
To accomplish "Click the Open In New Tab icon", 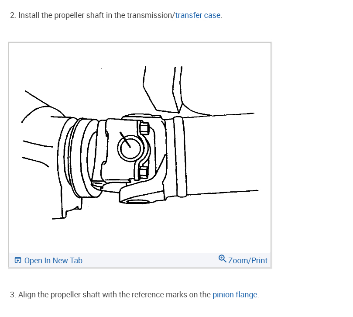I will (x=18, y=260).
